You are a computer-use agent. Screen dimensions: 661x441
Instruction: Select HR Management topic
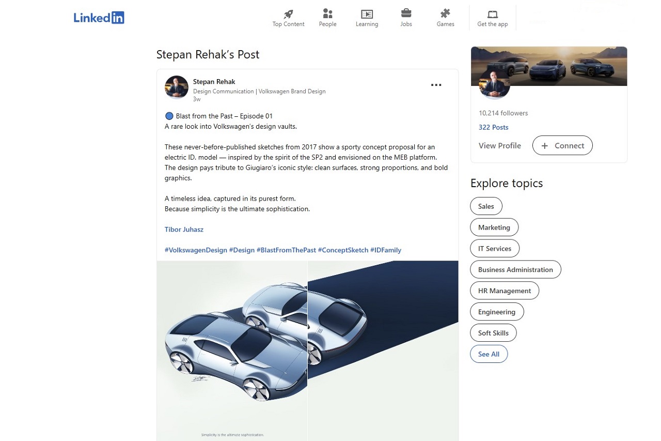click(505, 291)
